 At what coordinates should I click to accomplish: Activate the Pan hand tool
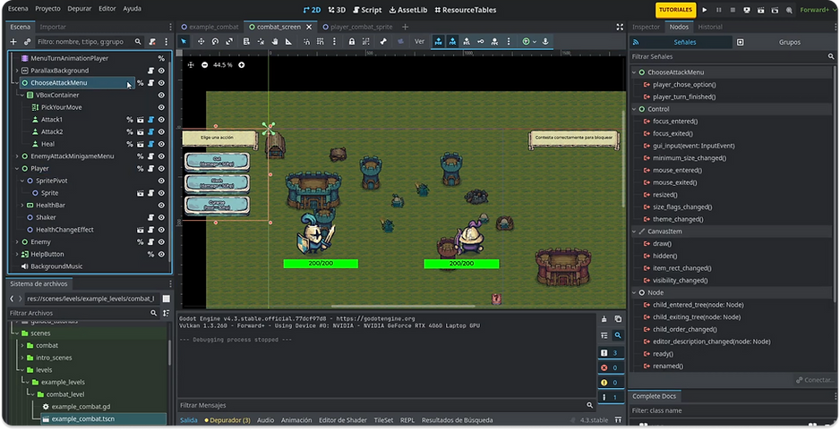275,42
